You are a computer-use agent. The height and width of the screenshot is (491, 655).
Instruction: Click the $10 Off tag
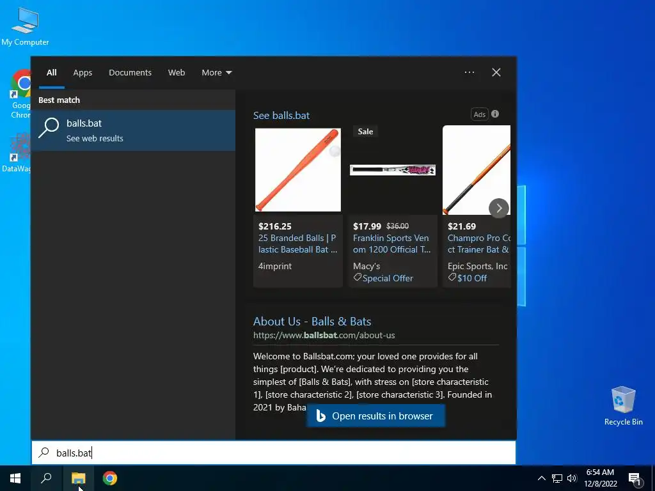tap(468, 278)
